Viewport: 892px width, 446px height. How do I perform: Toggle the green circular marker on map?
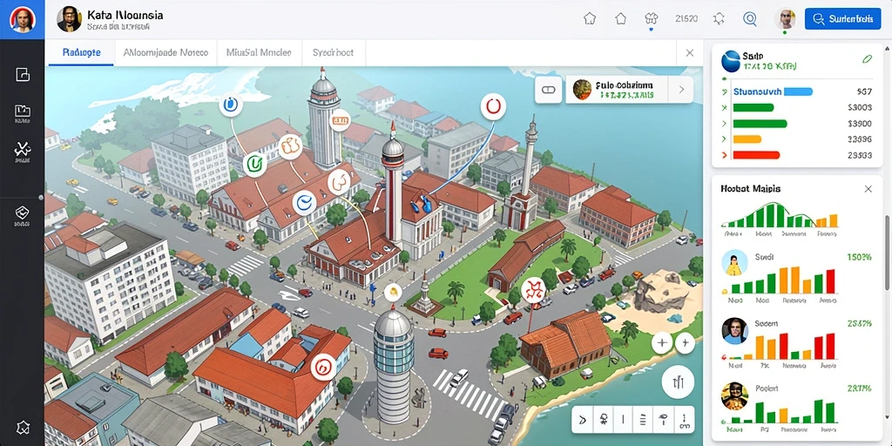[x=254, y=164]
